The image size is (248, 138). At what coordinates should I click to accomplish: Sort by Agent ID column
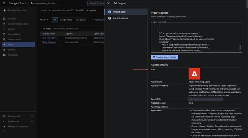click(69, 34)
